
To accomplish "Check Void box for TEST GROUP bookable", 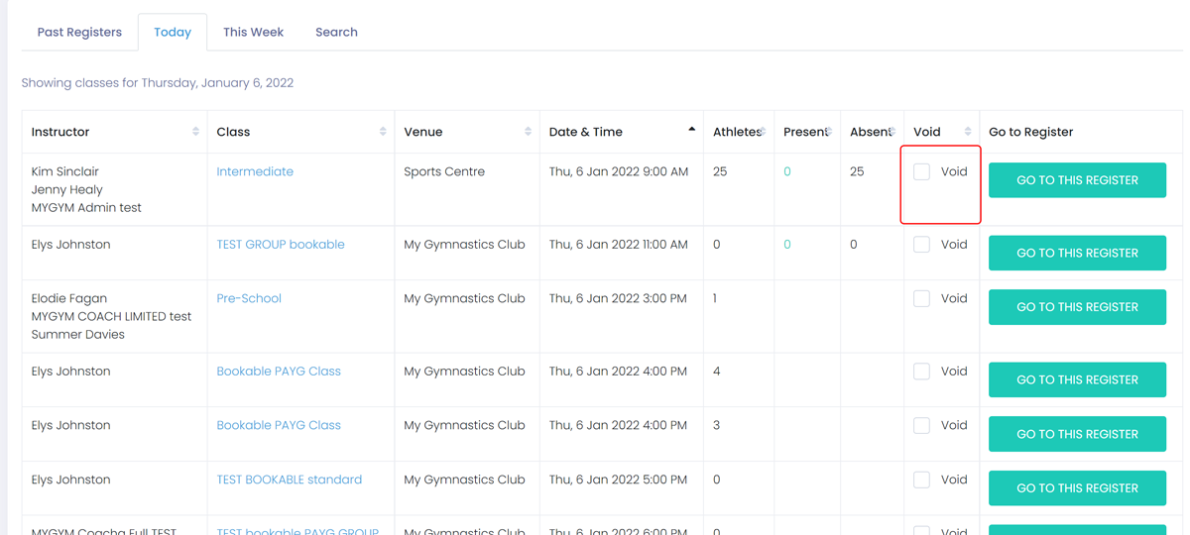I will coord(921,245).
